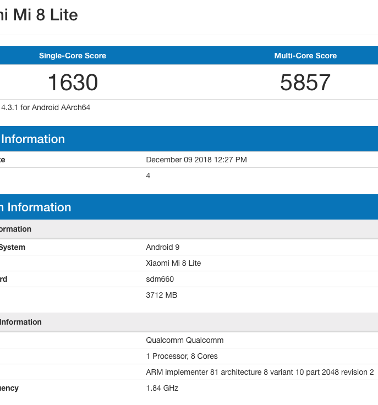Viewport: 378px width, 405px height.
Task: Click the value 4 below the date
Action: (148, 176)
